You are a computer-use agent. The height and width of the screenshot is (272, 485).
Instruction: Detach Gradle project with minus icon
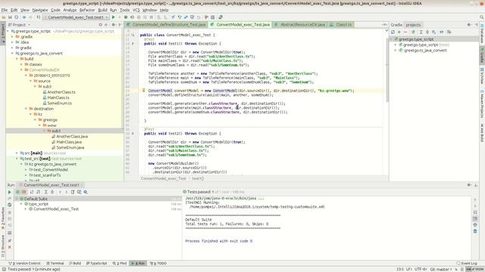(405, 32)
